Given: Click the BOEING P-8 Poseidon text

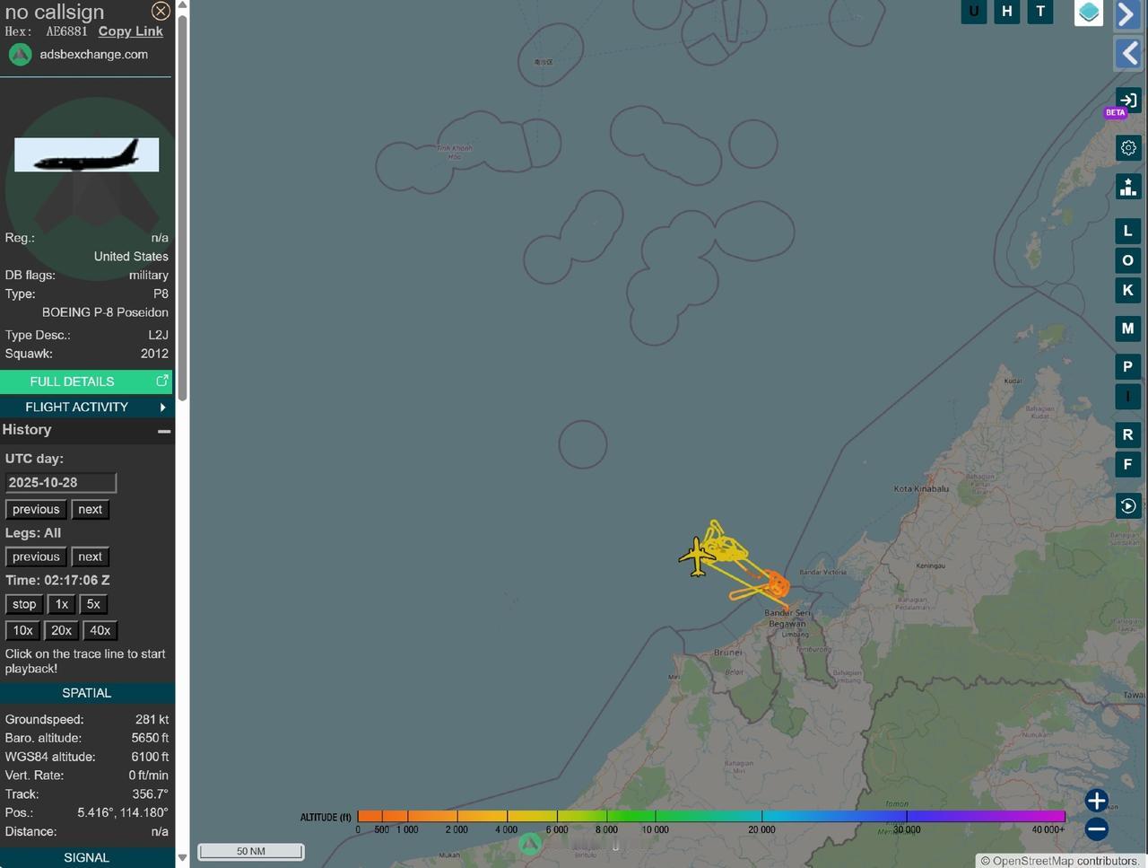Looking at the screenshot, I should click(x=105, y=312).
